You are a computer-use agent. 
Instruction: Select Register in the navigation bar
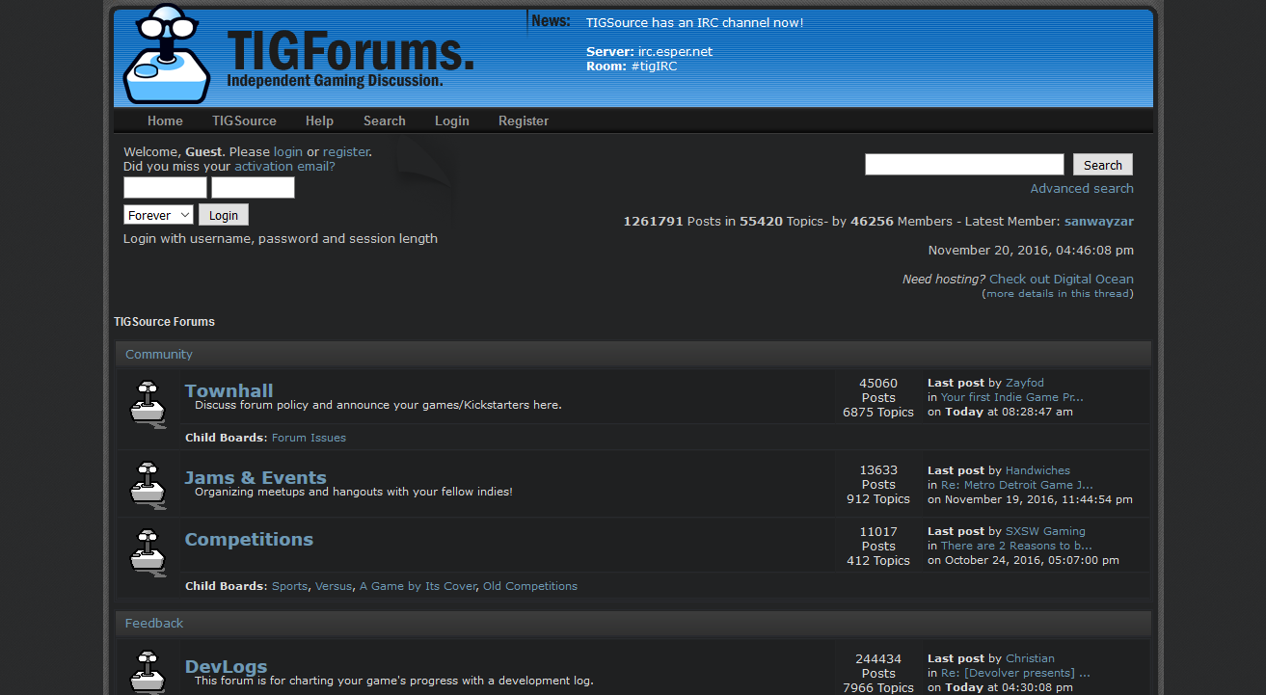tap(523, 121)
